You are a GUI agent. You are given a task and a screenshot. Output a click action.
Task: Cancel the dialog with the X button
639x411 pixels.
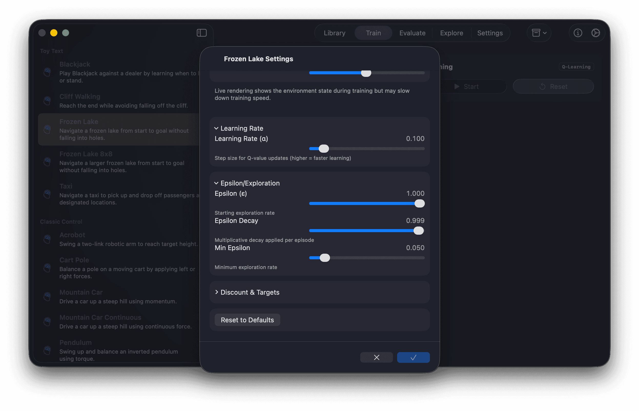(376, 357)
